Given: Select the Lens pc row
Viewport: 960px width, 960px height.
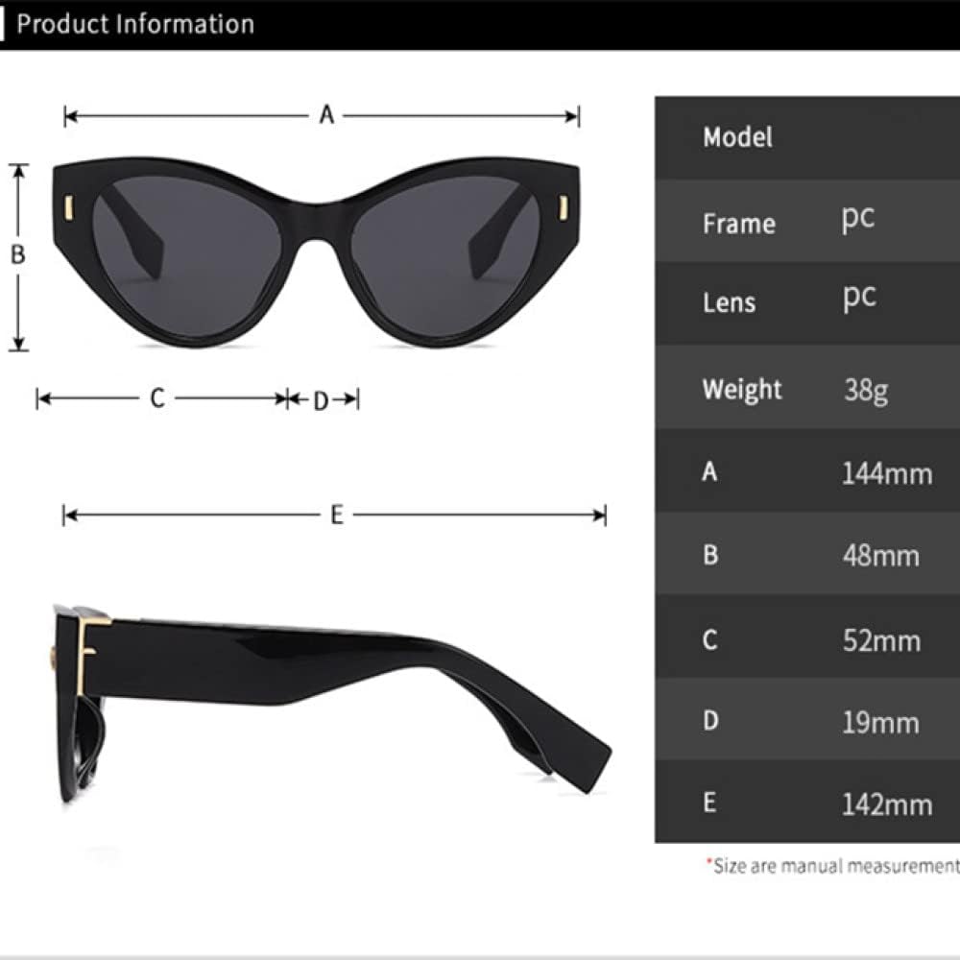Looking at the screenshot, I should pos(807,303).
